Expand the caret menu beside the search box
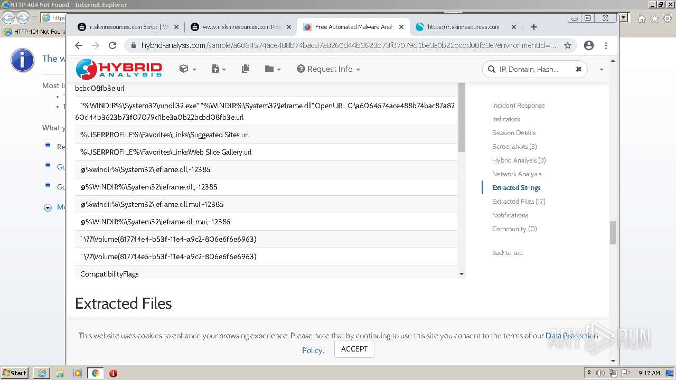Screen dimensions: 676x380 [601, 70]
